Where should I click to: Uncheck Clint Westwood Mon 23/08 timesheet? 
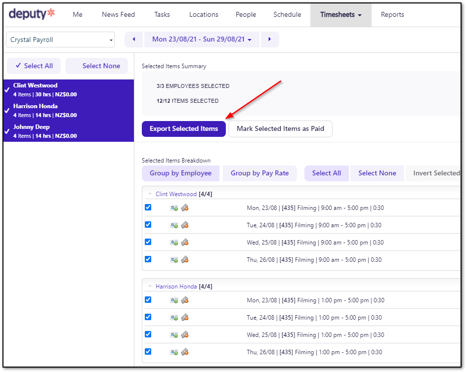[148, 207]
